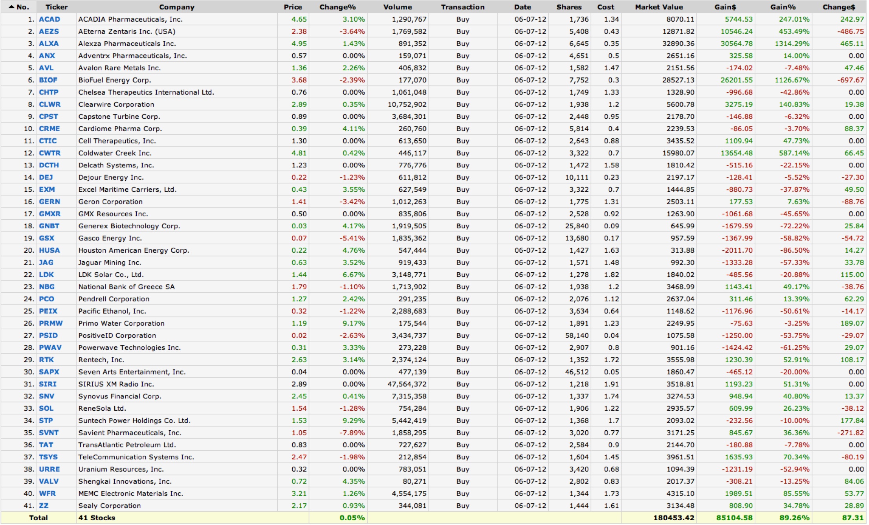Open the SVNT ticker link
Screen dimensions: 869x525
click(x=49, y=433)
